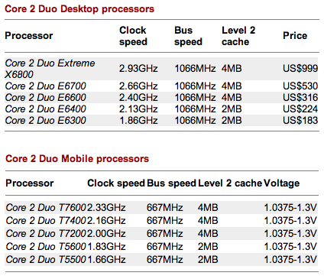
Task: Click the 2.93GHz clock speed value
Action: tap(138, 69)
